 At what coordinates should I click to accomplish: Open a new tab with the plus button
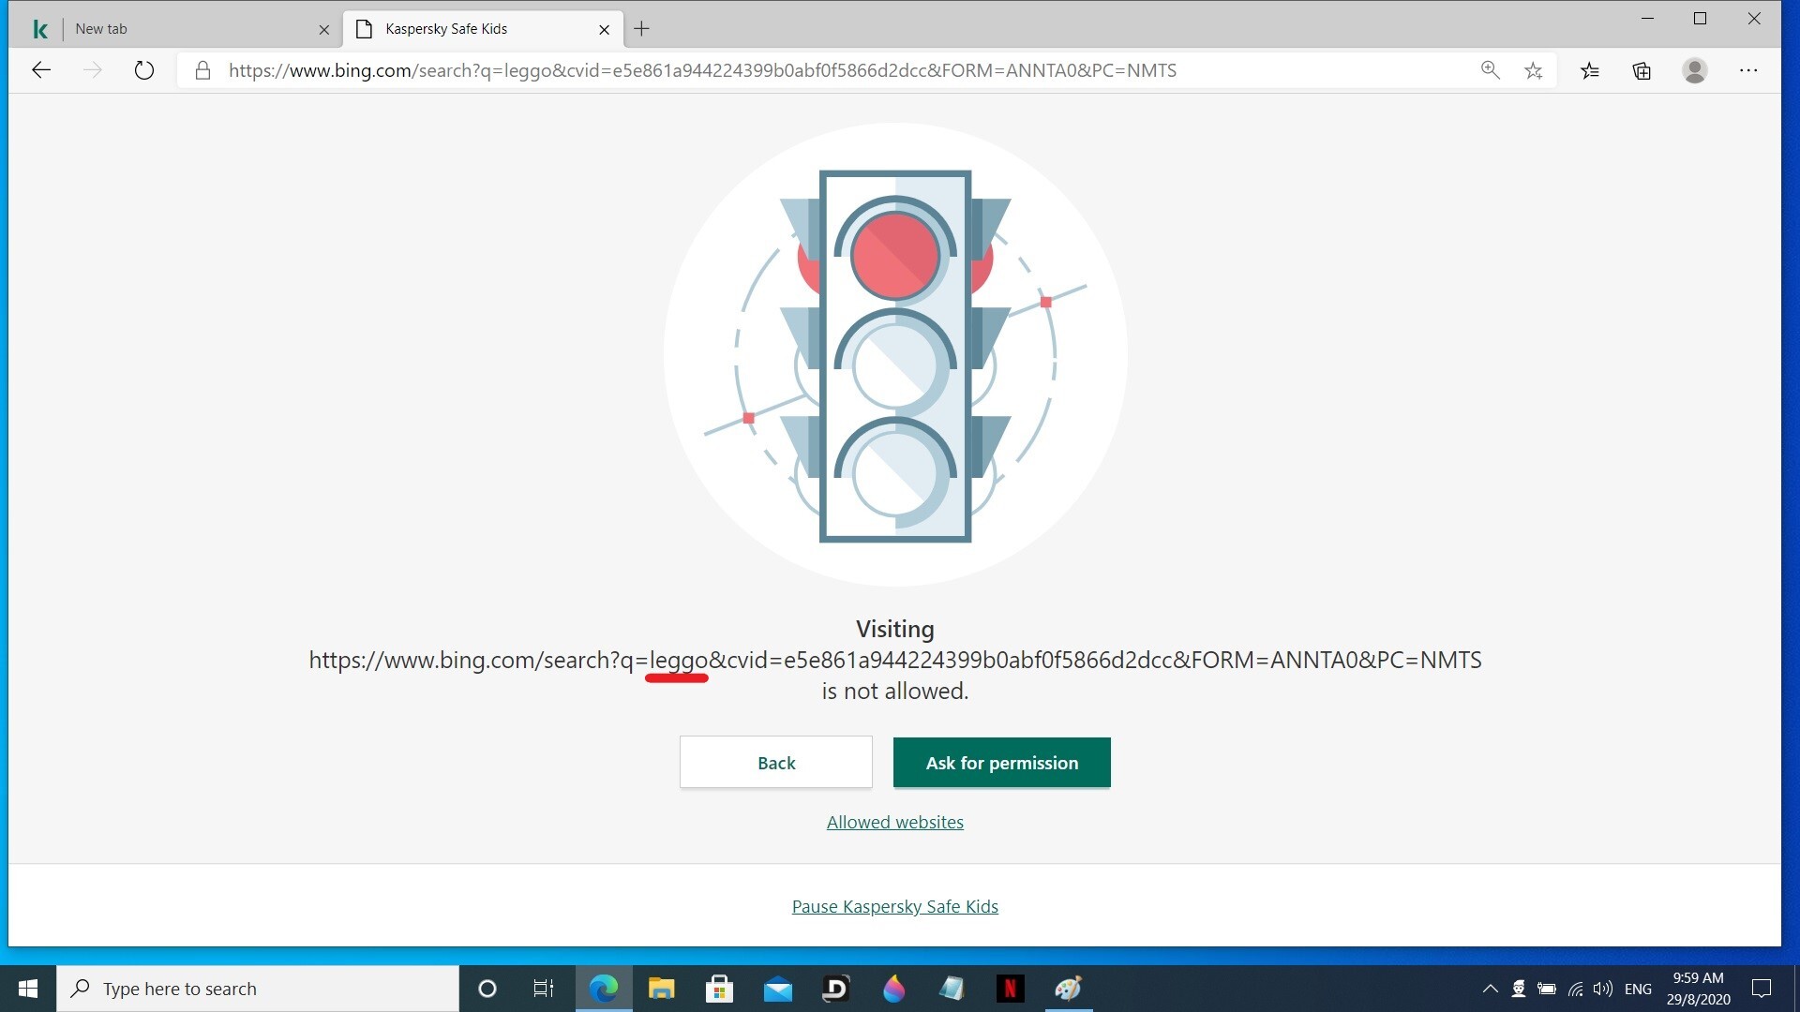click(641, 29)
